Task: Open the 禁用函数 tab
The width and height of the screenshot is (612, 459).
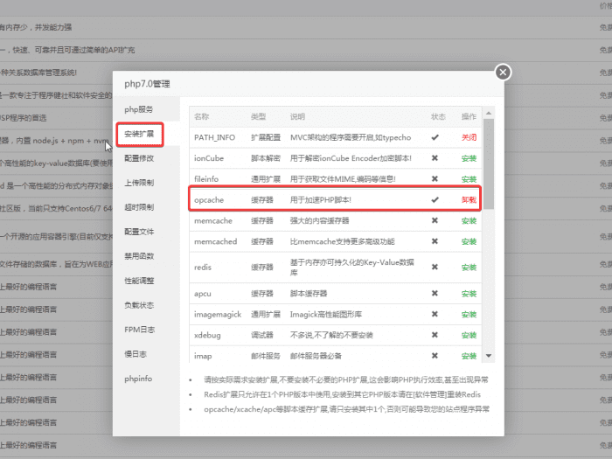Action: [139, 256]
